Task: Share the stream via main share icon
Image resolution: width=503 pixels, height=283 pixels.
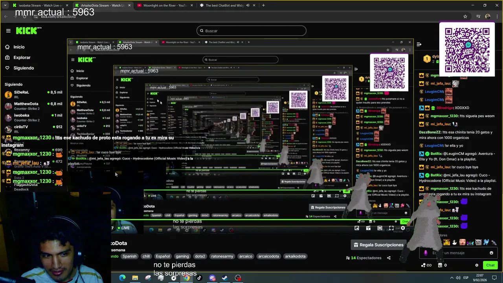Action: [389, 258]
